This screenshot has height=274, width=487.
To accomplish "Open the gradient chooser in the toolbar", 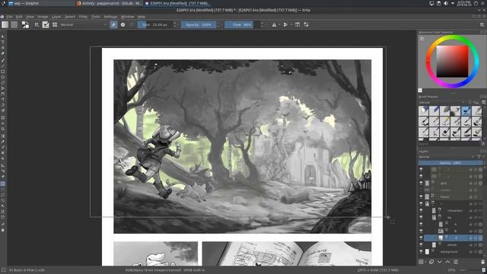I will 5,24.
